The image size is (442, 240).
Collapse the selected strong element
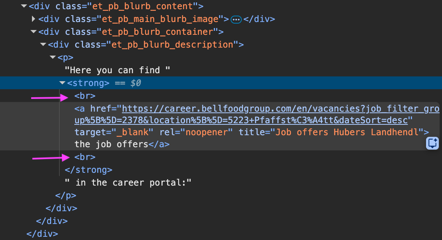(62, 83)
